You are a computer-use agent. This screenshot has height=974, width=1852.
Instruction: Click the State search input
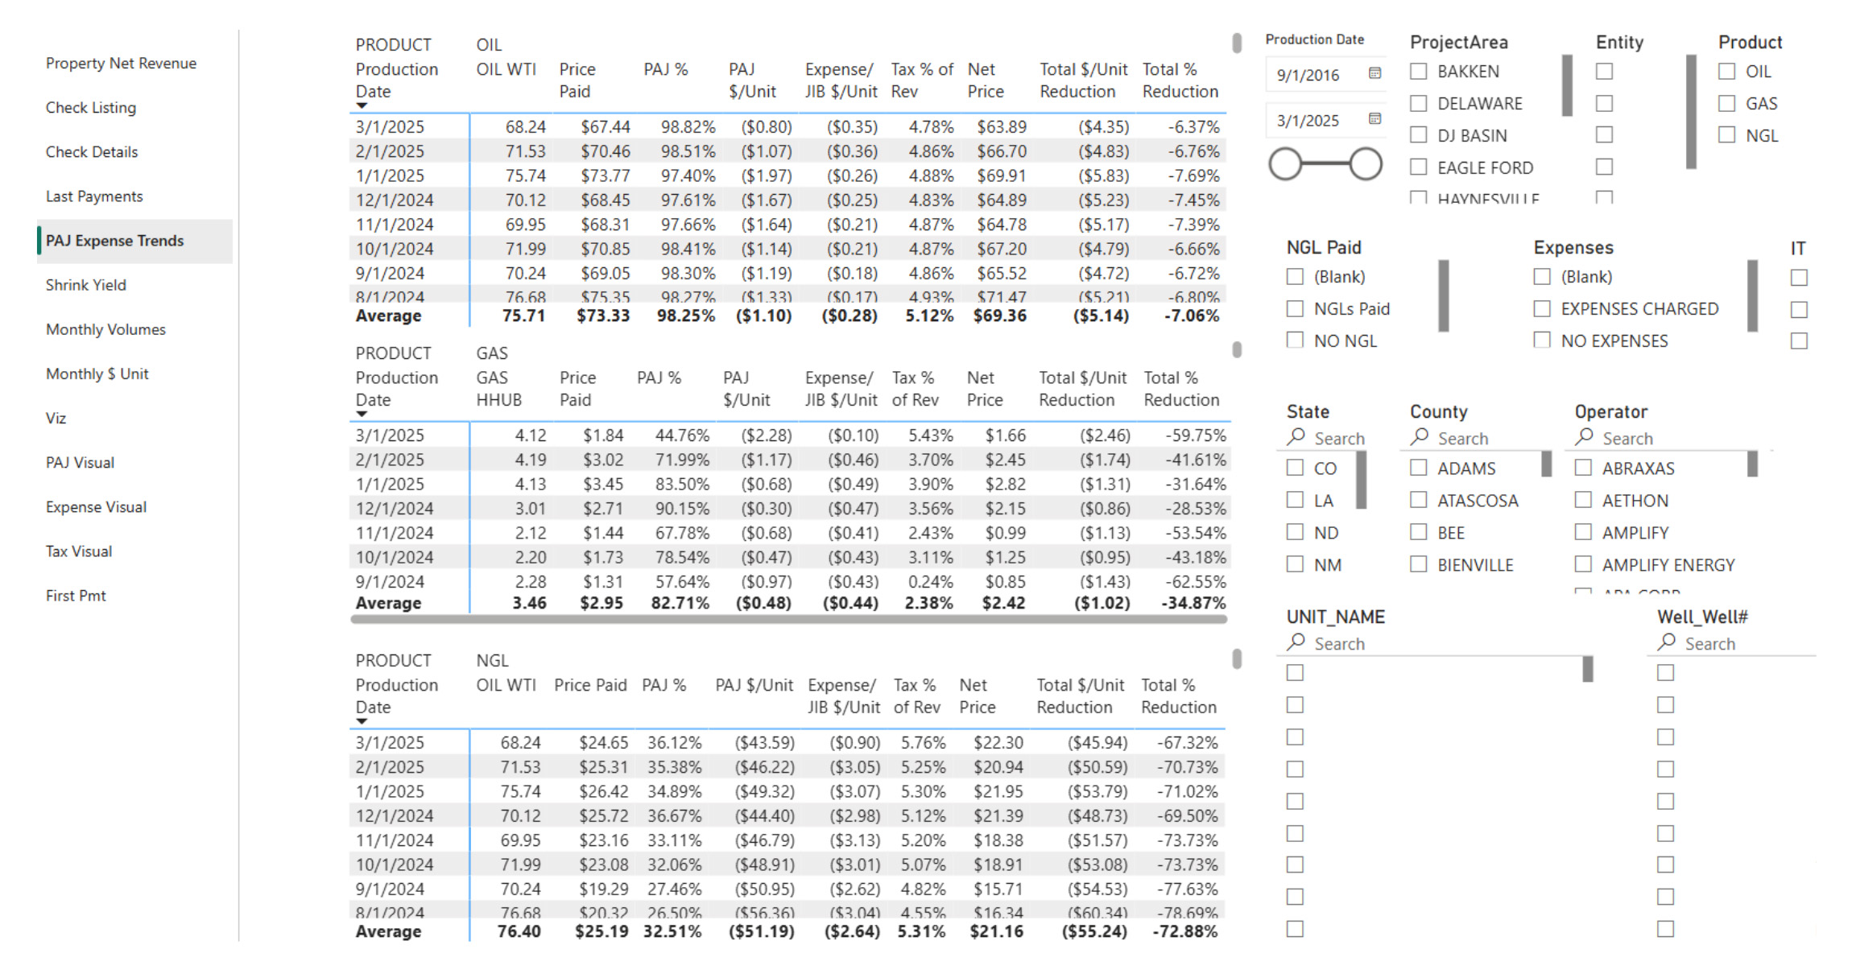[x=1339, y=439]
